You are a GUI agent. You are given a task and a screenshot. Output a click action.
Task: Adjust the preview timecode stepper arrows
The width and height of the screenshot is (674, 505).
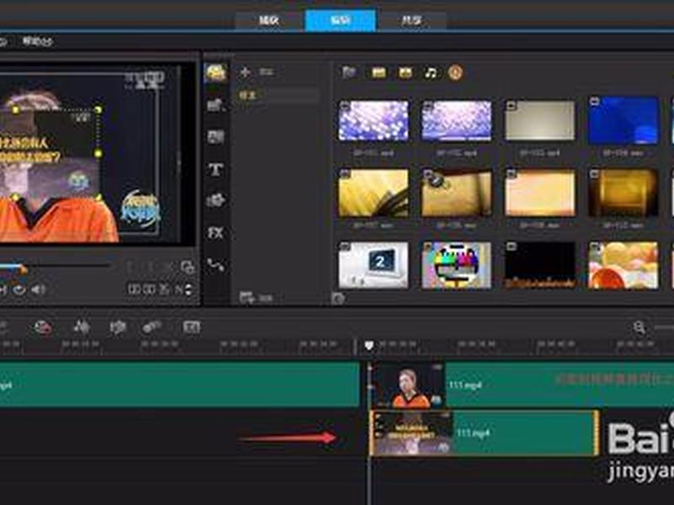(188, 290)
